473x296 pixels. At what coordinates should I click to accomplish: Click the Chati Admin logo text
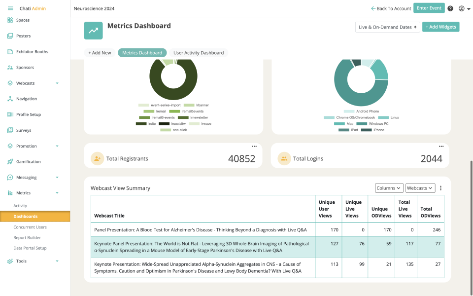point(33,8)
